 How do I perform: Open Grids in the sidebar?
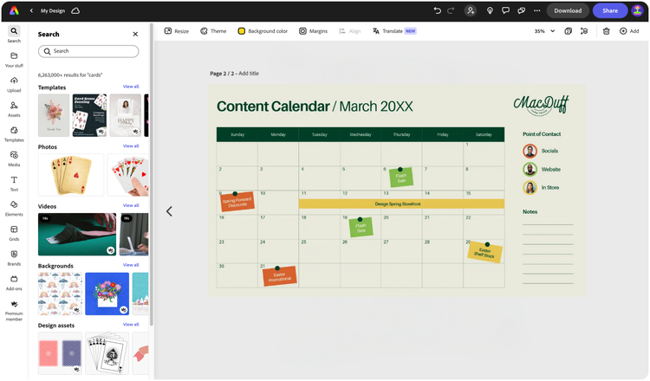pyautogui.click(x=14, y=233)
